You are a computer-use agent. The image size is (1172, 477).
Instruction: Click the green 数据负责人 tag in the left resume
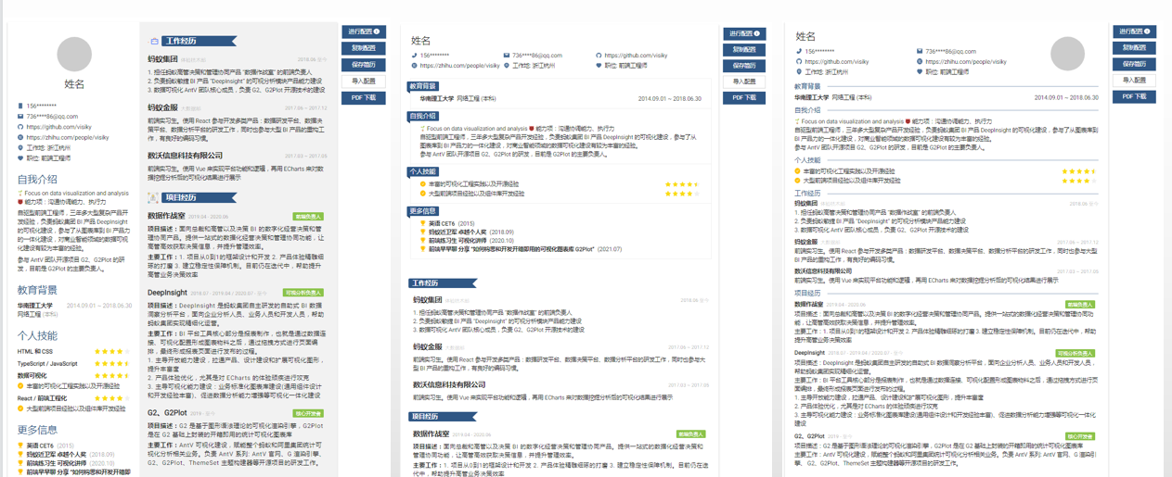point(307,217)
